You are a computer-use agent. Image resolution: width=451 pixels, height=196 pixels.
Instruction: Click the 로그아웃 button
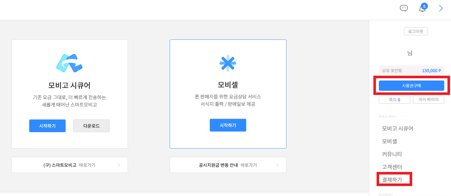(416, 31)
